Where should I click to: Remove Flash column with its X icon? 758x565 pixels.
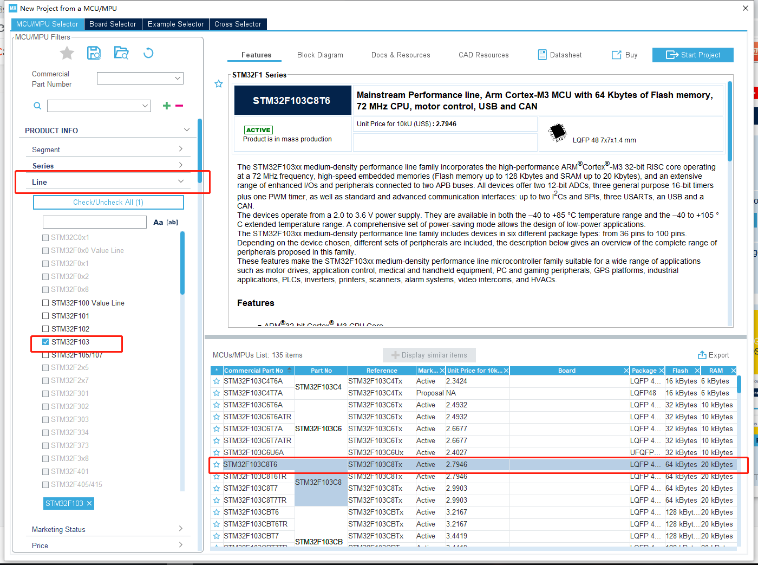coord(697,371)
